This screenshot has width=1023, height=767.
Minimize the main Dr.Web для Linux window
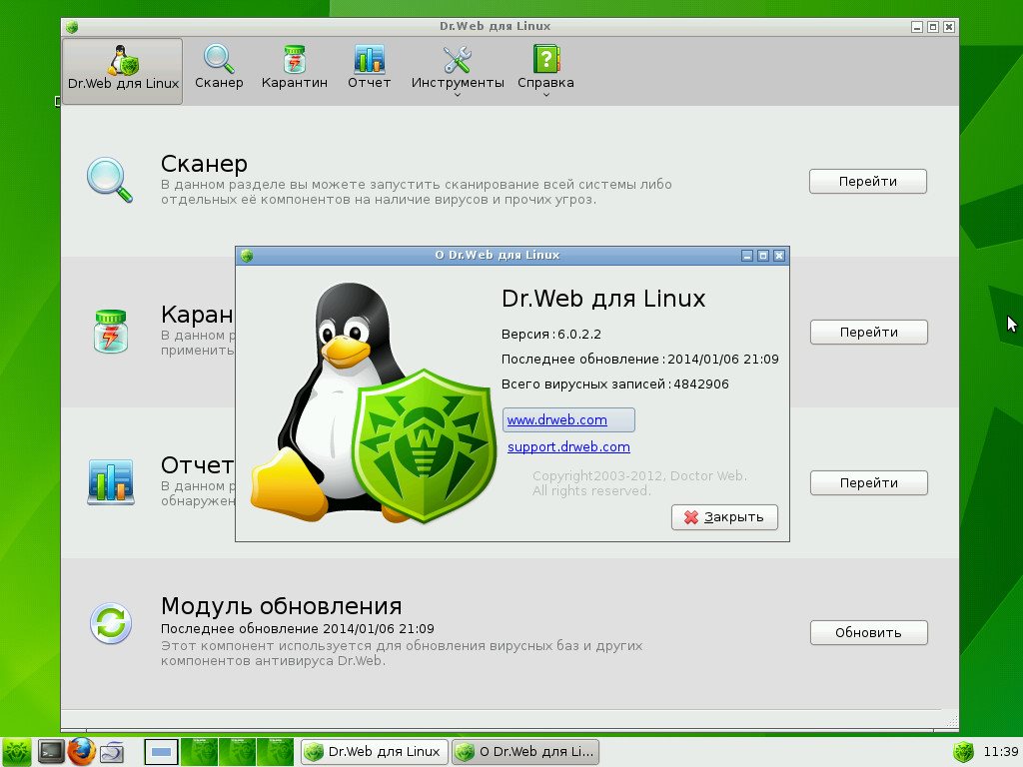pyautogui.click(x=917, y=27)
